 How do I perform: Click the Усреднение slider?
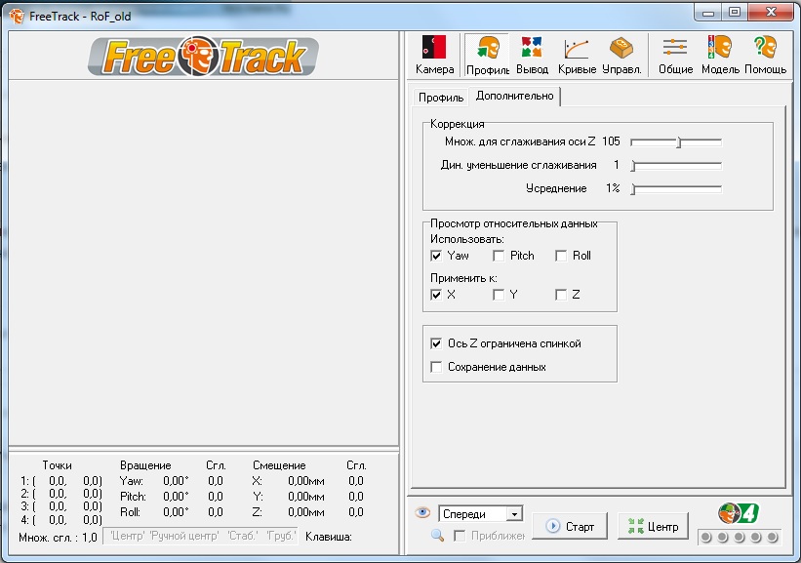676,189
